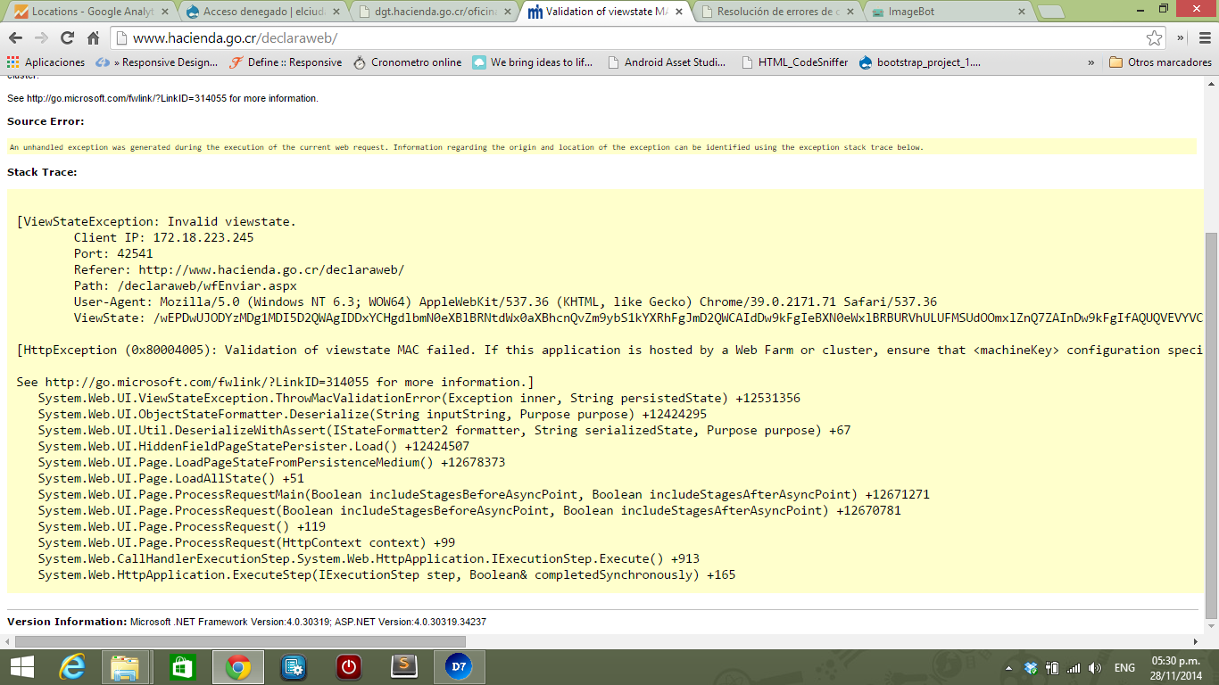
Task: Reload the page with the refresh icon
Action: 67,38
